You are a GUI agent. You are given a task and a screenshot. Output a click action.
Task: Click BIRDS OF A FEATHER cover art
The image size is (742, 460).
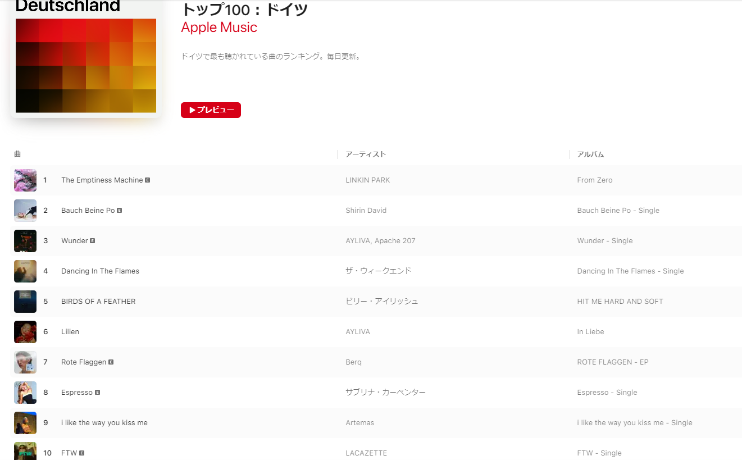25,302
